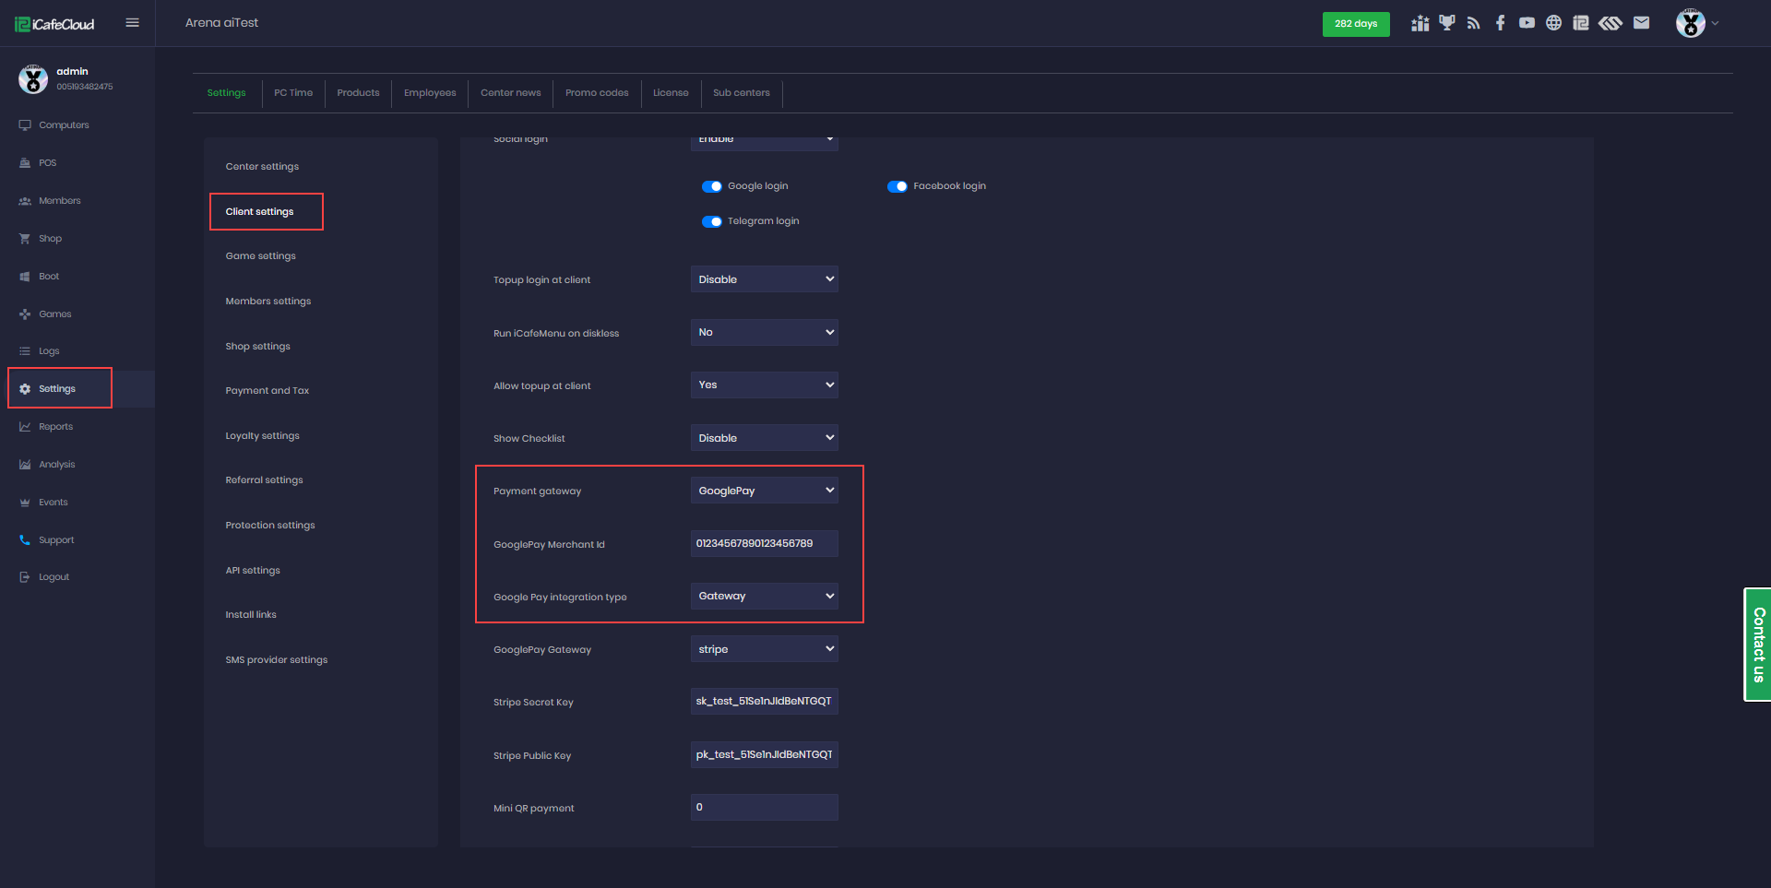Disable the Facebook login toggle
This screenshot has width=1771, height=888.
pos(897,186)
